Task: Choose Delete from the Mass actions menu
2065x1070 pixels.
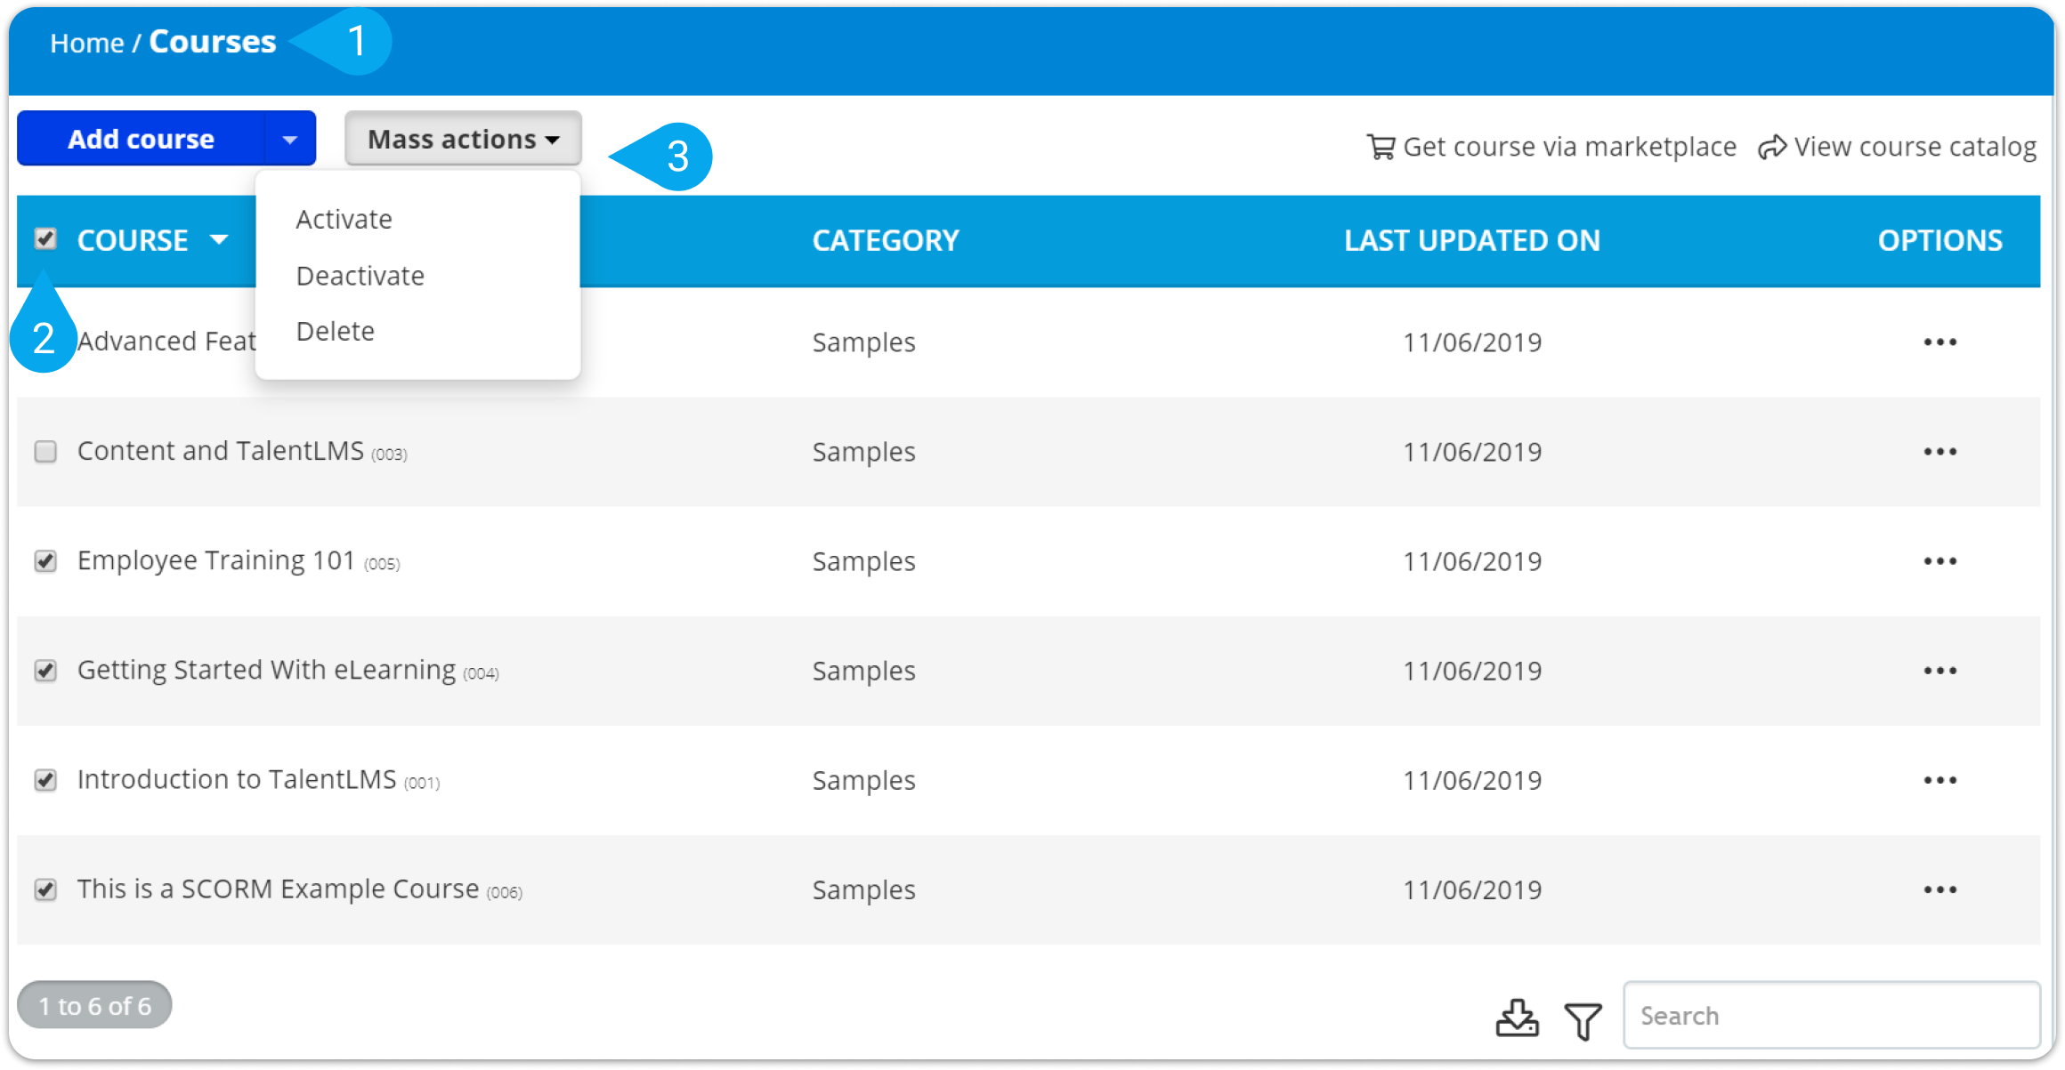Action: click(335, 332)
